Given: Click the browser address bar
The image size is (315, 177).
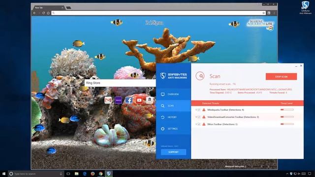Looking at the screenshot, I should pos(158,13).
